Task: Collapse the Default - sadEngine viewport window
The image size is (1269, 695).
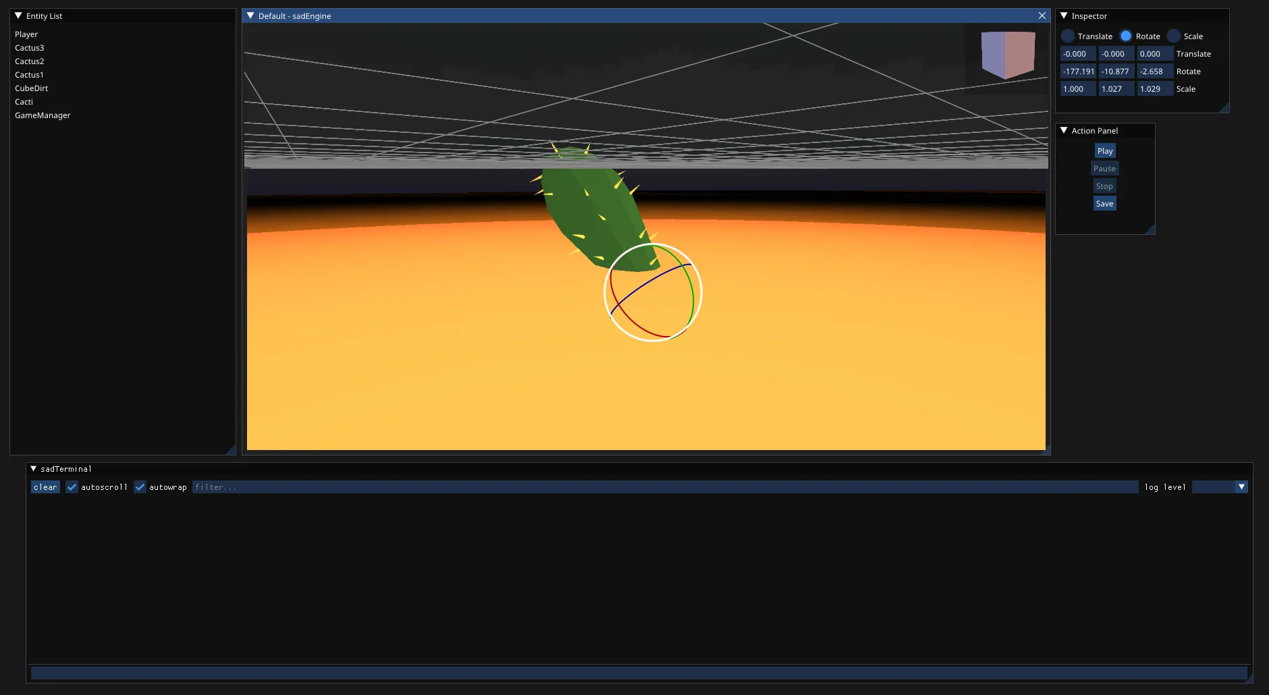Action: (250, 16)
